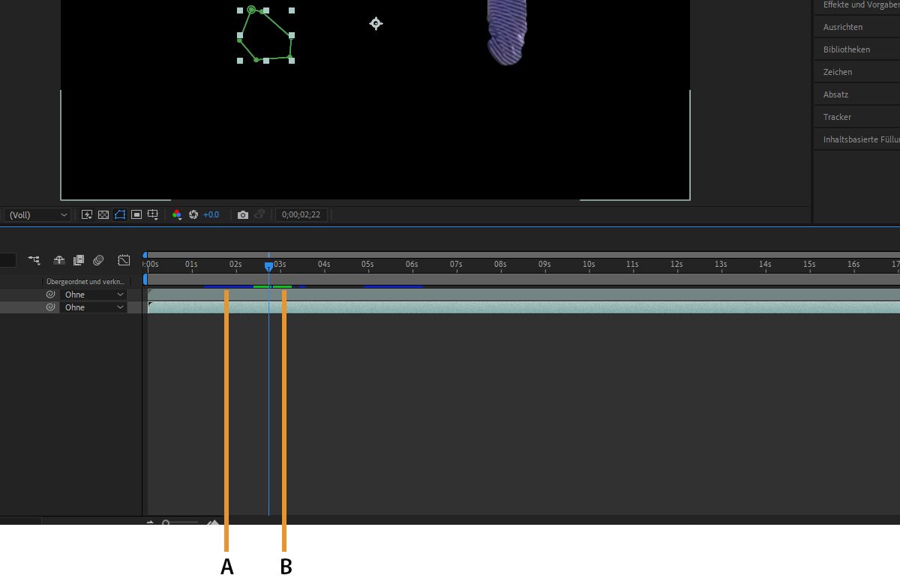The height and width of the screenshot is (581, 900).
Task: Click the show snapshot icon
Action: (x=259, y=214)
